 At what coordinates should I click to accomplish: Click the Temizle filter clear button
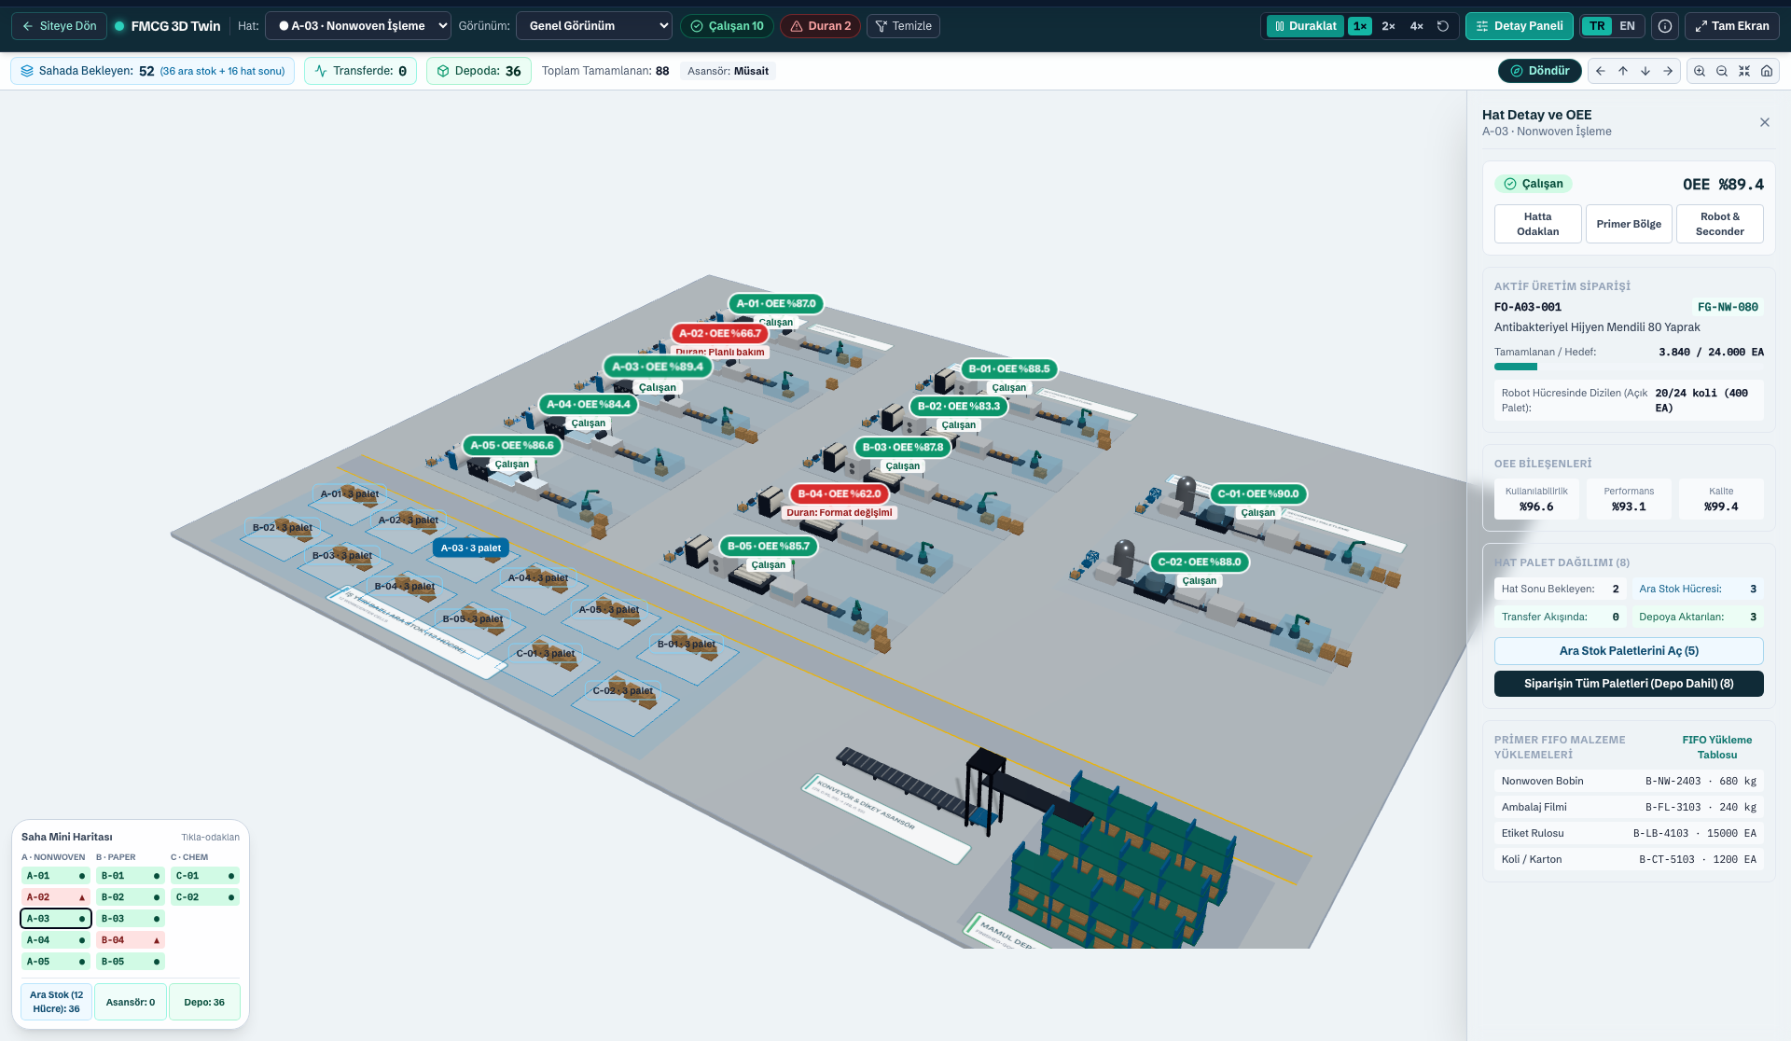903,26
